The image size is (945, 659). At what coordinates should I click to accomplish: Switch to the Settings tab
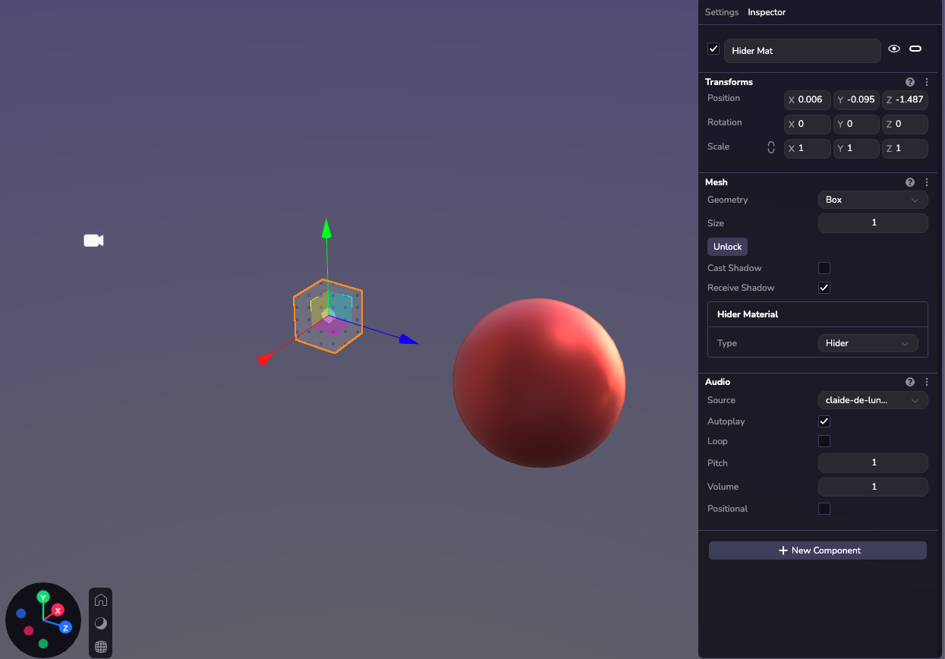click(x=721, y=12)
